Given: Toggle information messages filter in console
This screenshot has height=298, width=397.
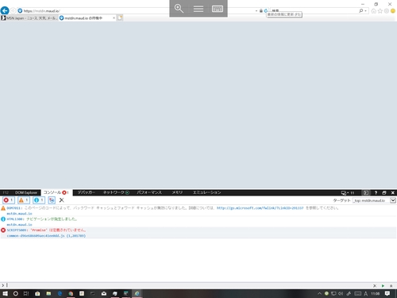Looking at the screenshot, I should [x=39, y=200].
